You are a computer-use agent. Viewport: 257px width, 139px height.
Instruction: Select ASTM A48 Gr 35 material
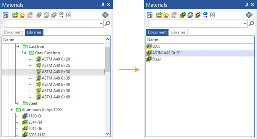click(x=56, y=78)
